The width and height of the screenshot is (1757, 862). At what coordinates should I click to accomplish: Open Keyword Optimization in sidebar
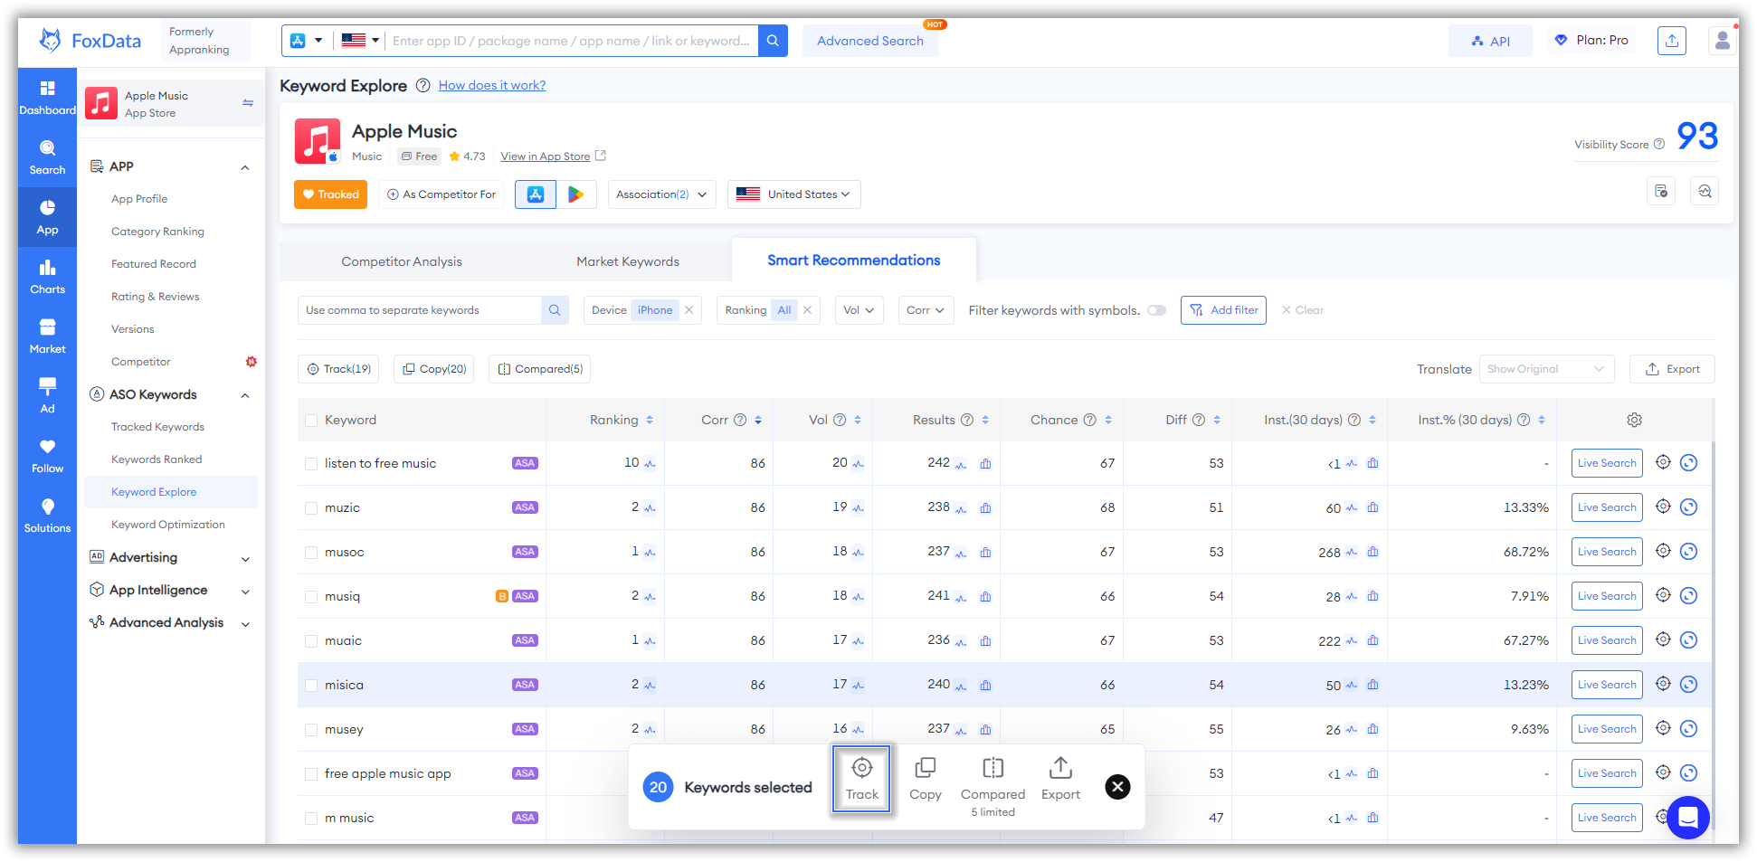168,525
